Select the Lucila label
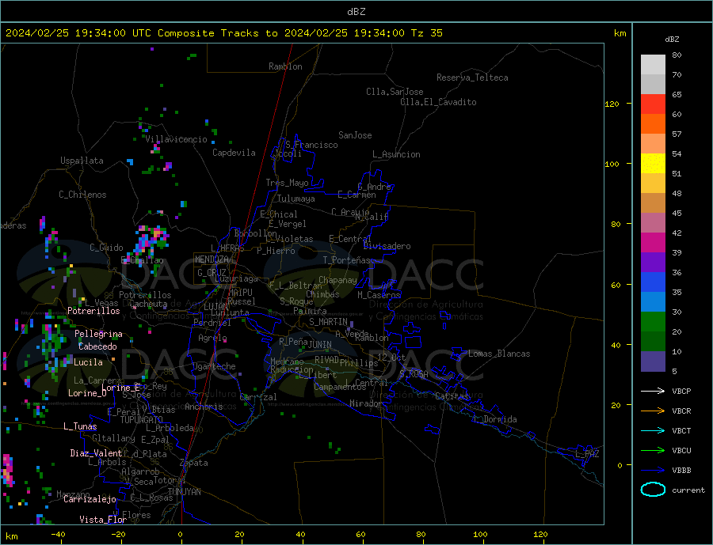The height and width of the screenshot is (545, 713). [88, 362]
